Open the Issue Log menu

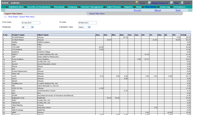pyautogui.click(x=165, y=7)
